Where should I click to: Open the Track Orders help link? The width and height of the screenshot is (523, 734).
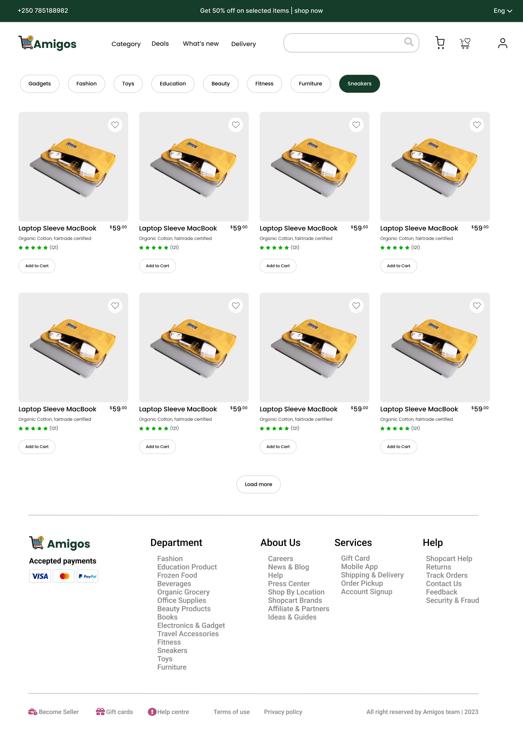click(x=447, y=575)
